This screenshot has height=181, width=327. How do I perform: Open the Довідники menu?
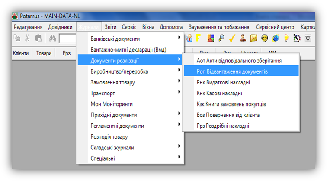tap(60, 27)
